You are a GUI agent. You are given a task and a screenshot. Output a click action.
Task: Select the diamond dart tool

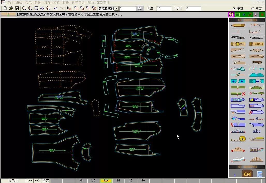(256, 50)
